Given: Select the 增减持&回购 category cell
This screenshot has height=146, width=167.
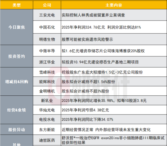Looking at the screenshot, I should pyautogui.click(x=16, y=82).
